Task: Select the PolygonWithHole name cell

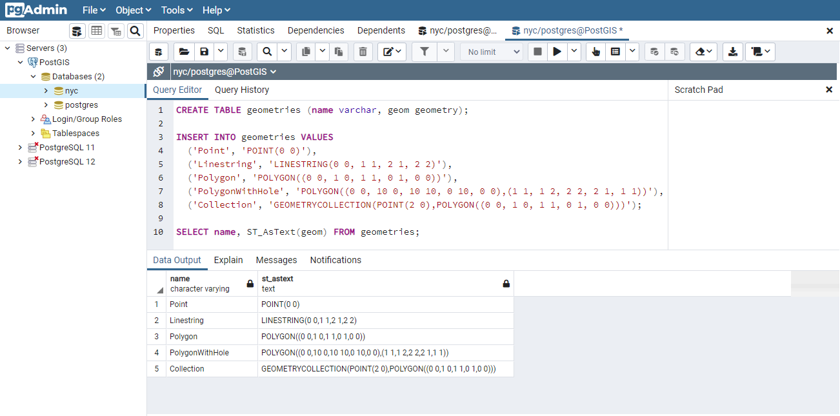Action: tap(199, 353)
